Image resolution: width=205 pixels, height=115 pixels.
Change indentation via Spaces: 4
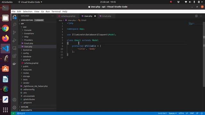[x=173, y=113]
